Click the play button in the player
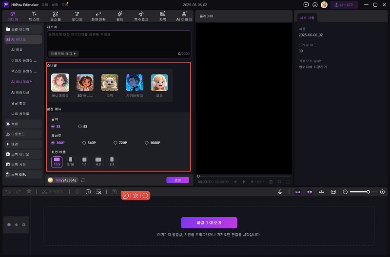Screen dimensions: 390x257 [x=244, y=182]
